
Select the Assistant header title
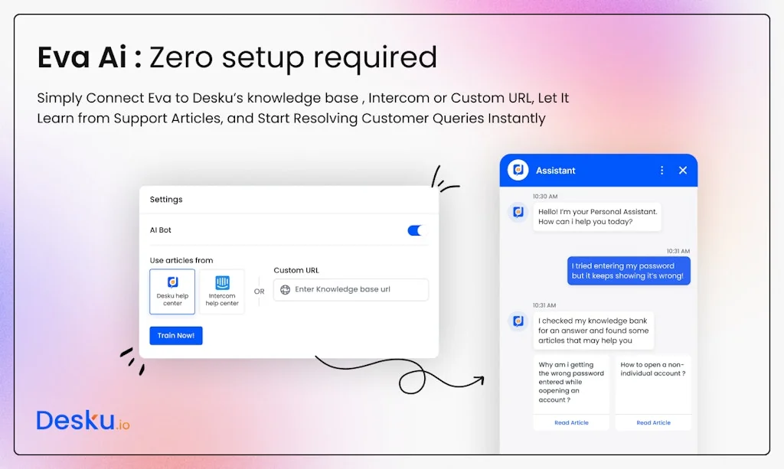pyautogui.click(x=557, y=170)
